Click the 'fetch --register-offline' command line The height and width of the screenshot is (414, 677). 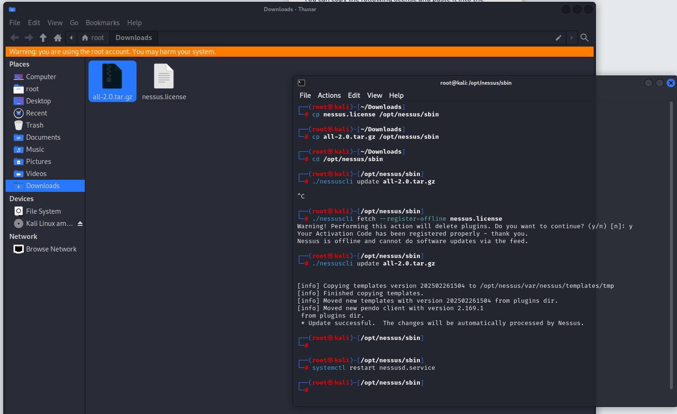(x=407, y=219)
